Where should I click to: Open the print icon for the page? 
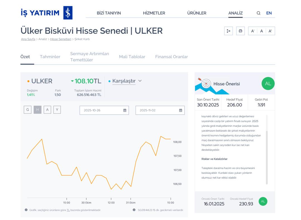click(240, 31)
